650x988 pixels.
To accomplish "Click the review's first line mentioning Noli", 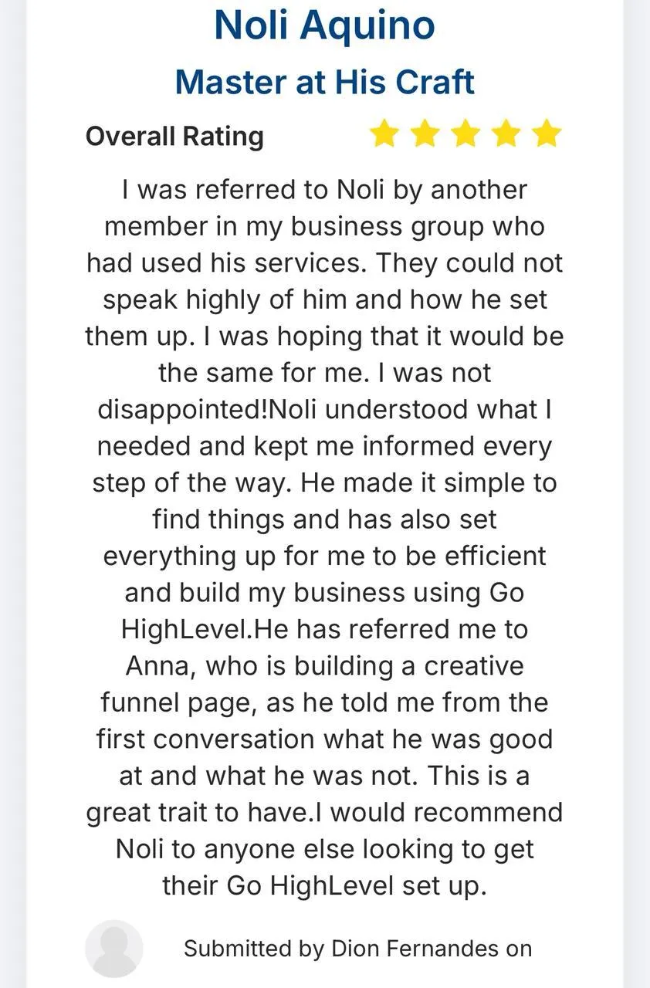I will point(325,190).
